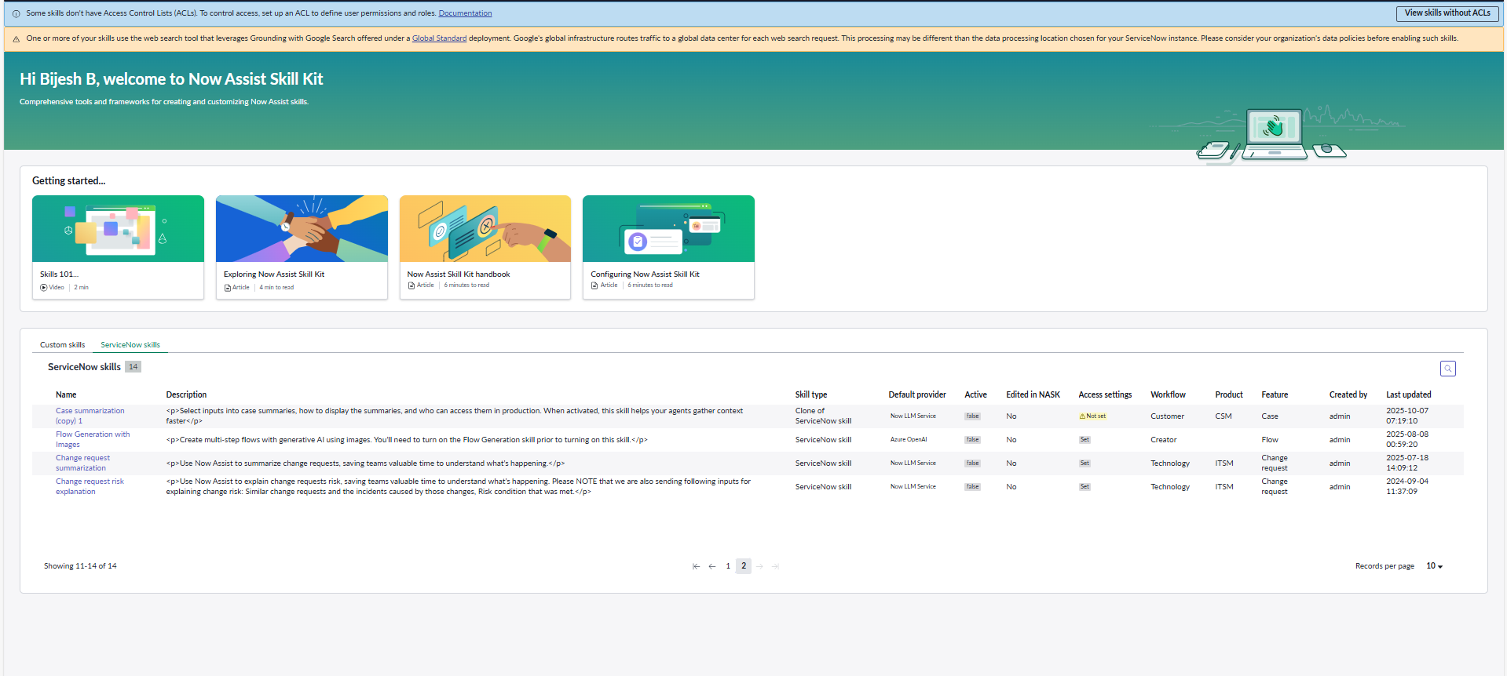Open Case summarization (copy) 1 skill

click(90, 416)
